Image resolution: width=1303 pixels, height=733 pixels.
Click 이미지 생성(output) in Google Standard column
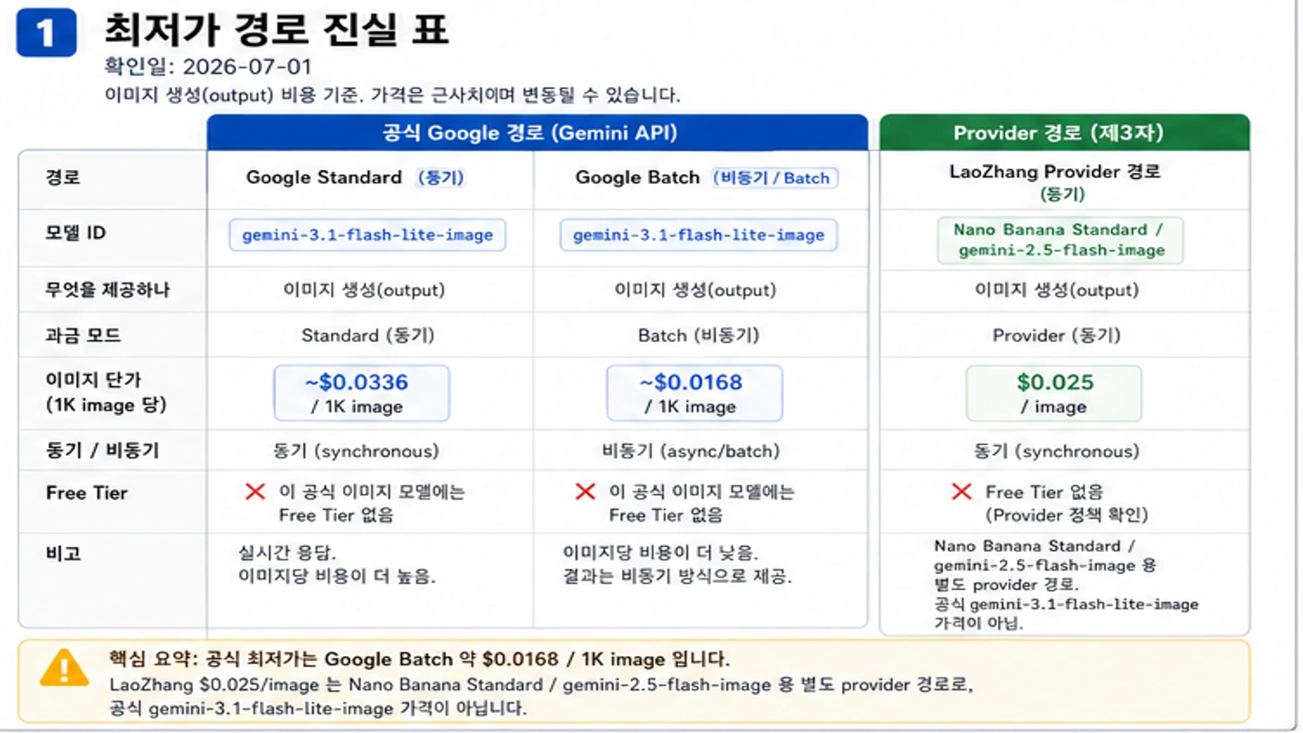tap(364, 290)
